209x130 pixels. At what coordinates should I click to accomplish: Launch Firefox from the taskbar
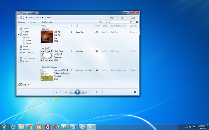(x=57, y=127)
